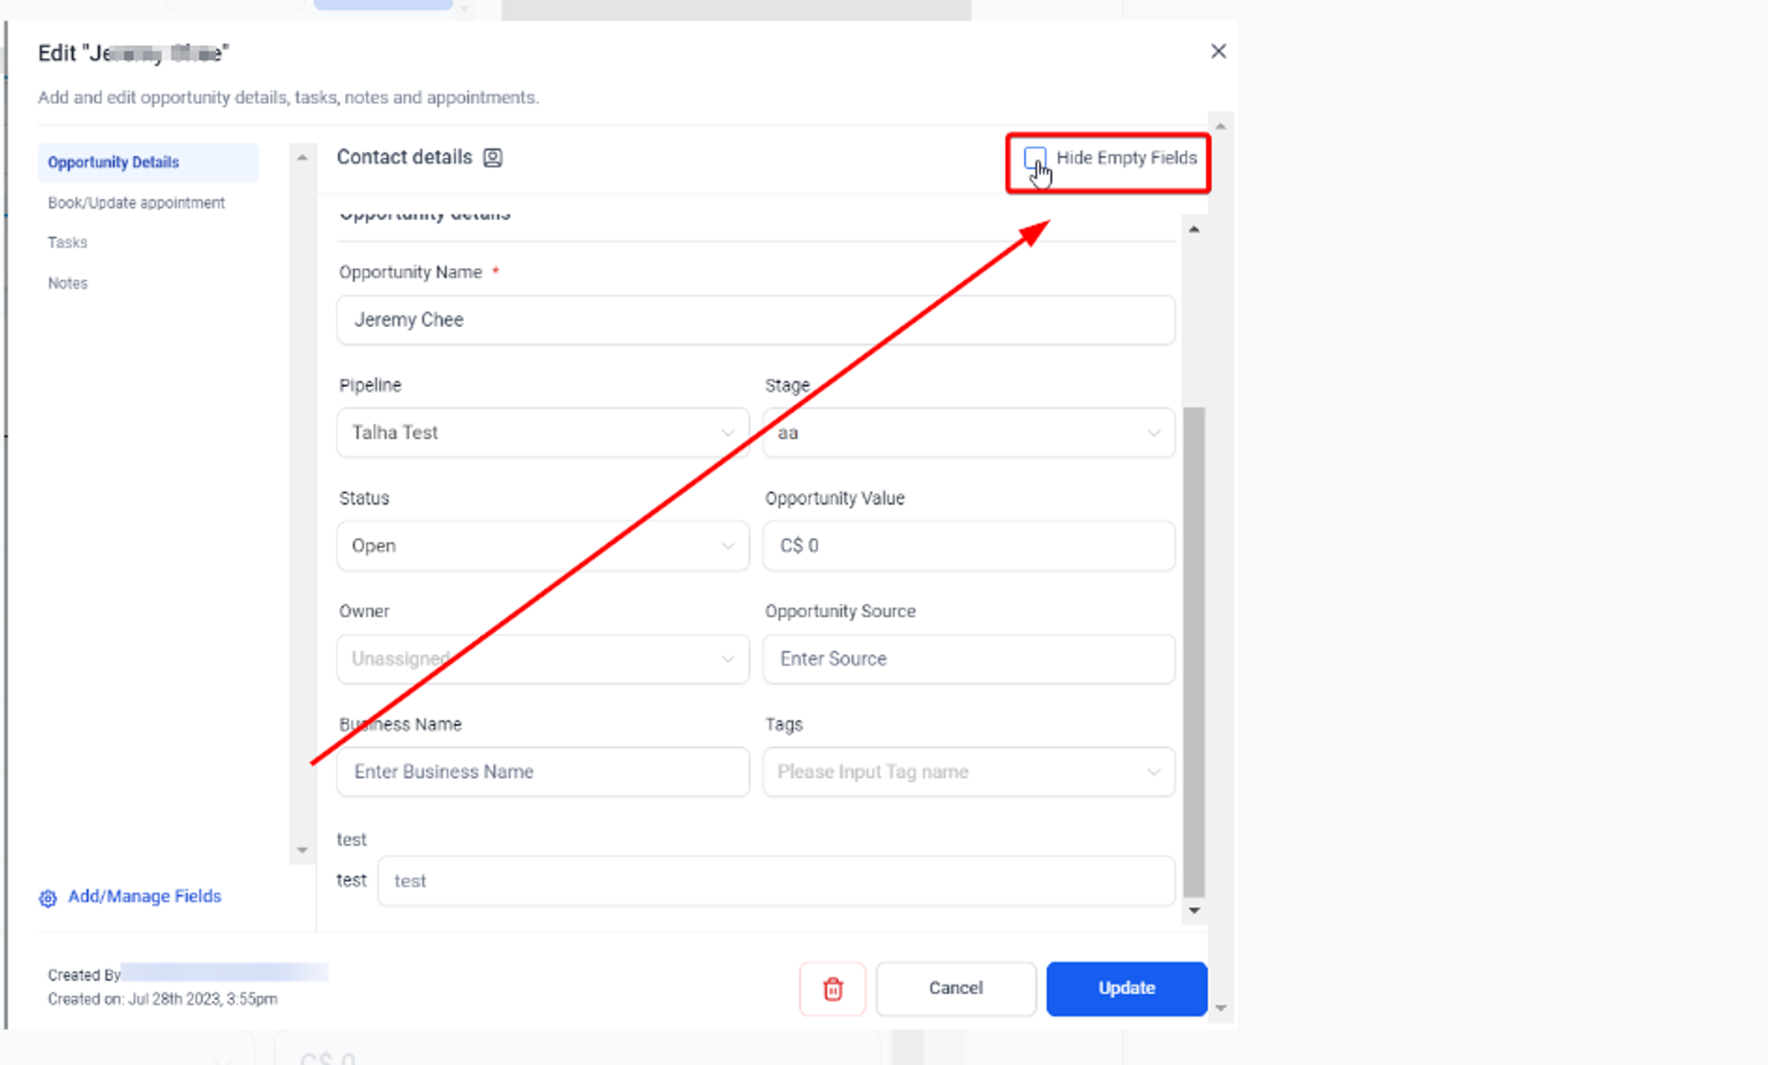This screenshot has width=1768, height=1065.
Task: Go to the Notes section
Action: pos(67,283)
